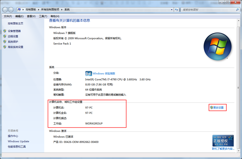Click product ID 00426-OEM-8992662-00400

81,142
